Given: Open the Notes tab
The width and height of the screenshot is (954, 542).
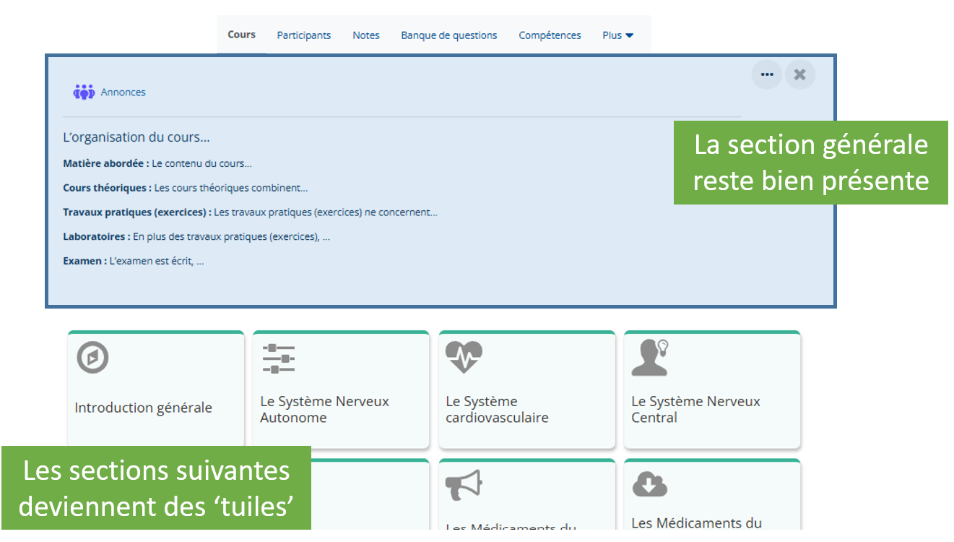Looking at the screenshot, I should (x=366, y=35).
